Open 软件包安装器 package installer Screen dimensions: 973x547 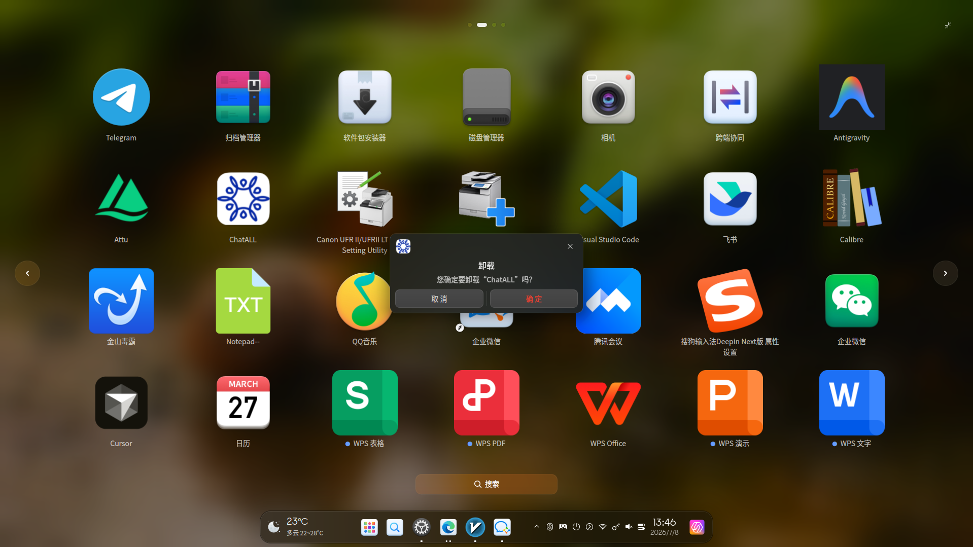coord(365,97)
